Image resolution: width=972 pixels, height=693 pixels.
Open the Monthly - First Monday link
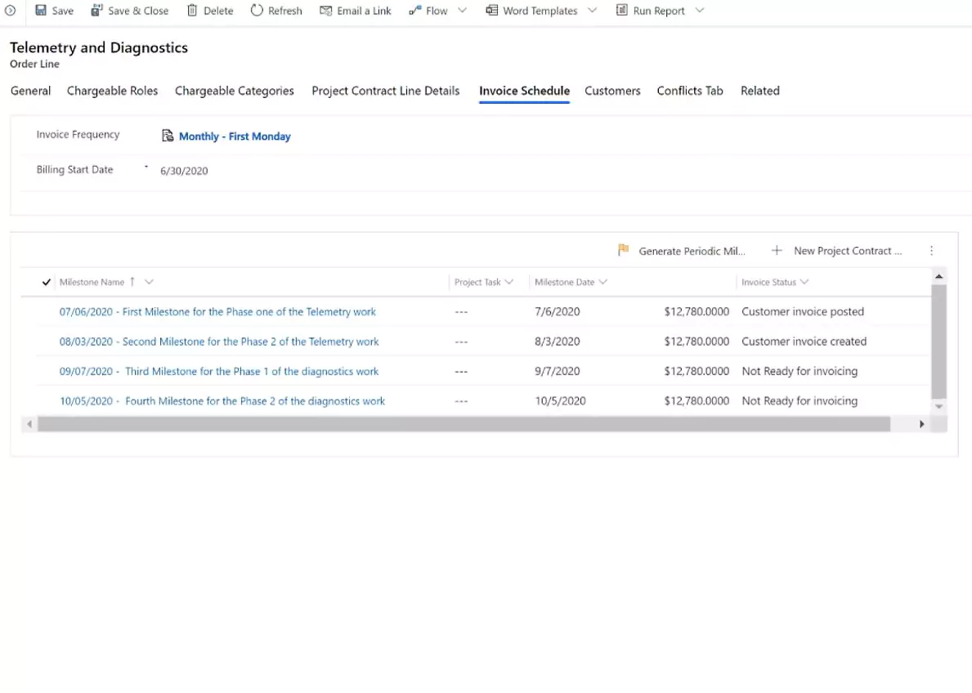(x=235, y=136)
